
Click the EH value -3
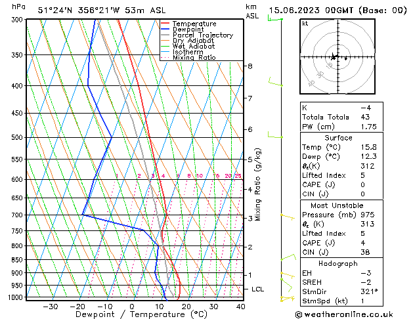pyautogui.click(x=366, y=273)
